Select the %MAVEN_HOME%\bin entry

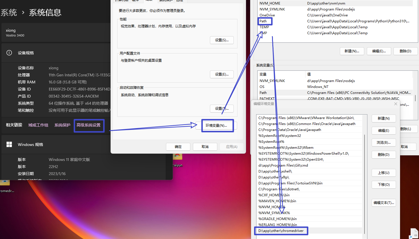pos(277,201)
